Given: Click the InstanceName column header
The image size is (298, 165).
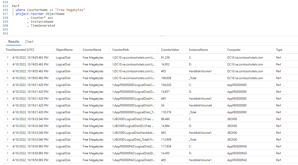Looking at the screenshot, I should [198, 50].
